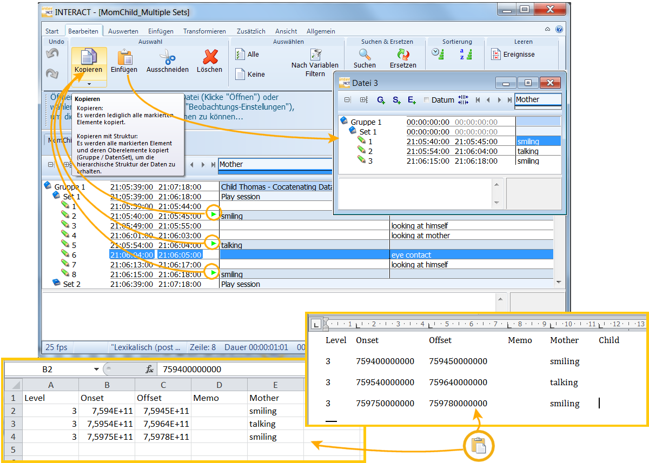Switch to the Ansicht tab
Screen dimensions: 649x463
286,31
